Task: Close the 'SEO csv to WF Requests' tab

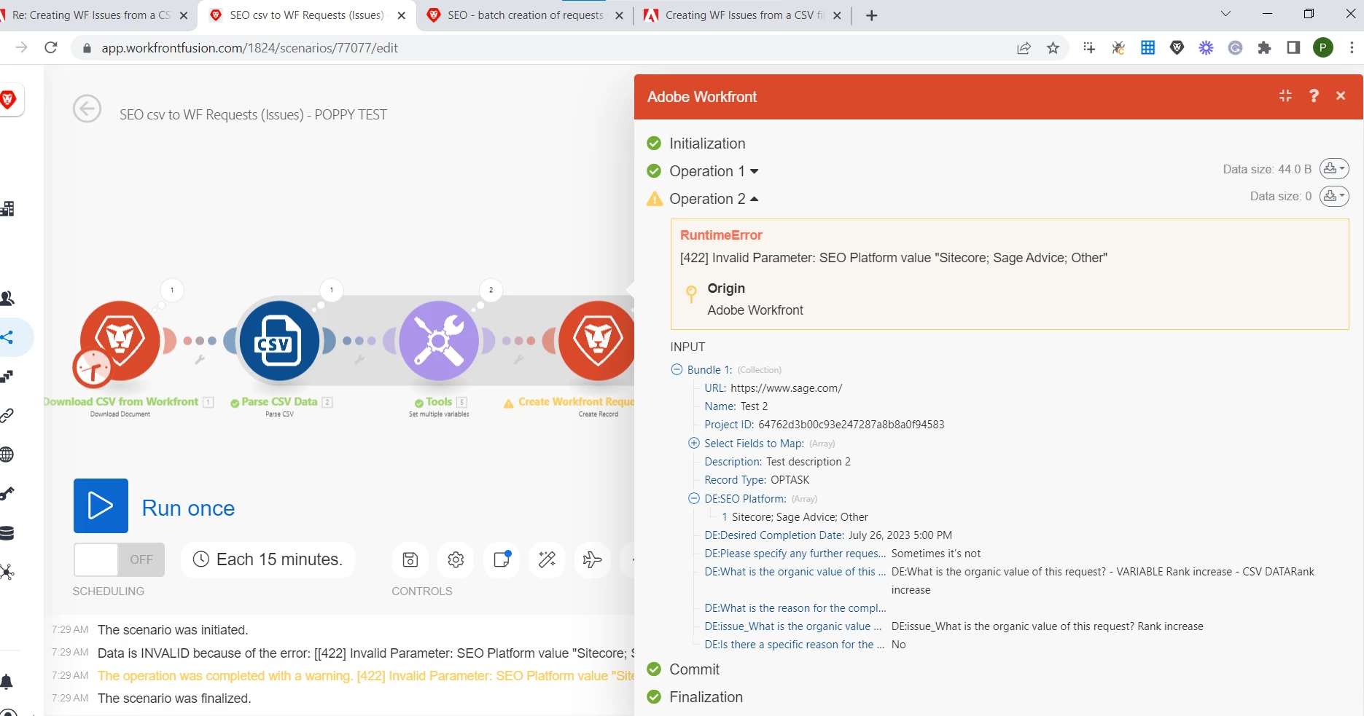Action: click(x=401, y=15)
